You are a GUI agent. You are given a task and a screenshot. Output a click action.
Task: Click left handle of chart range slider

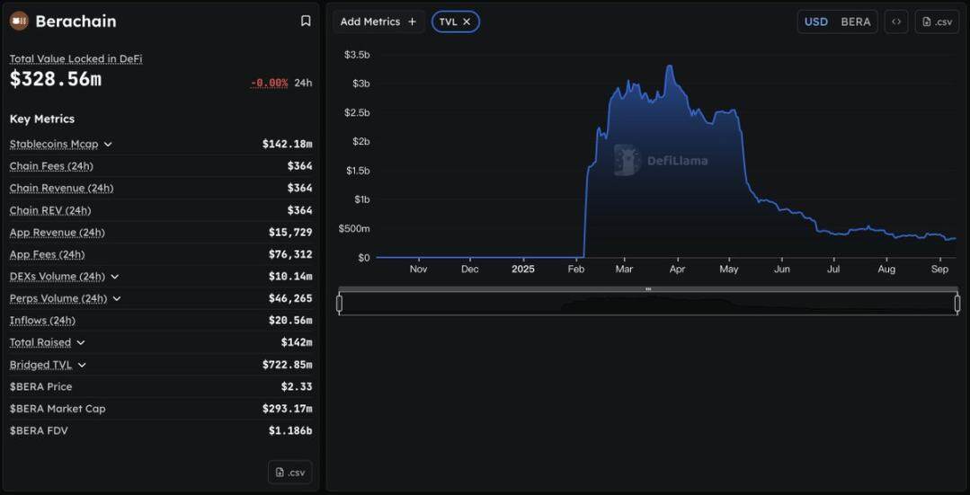coord(339,304)
